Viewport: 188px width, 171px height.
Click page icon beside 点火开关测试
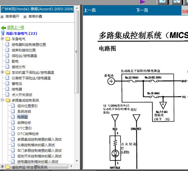pos(7,94)
